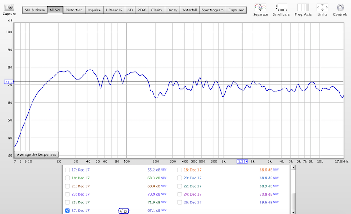Open the Limits icon
The image size is (351, 214).
tap(322, 7)
